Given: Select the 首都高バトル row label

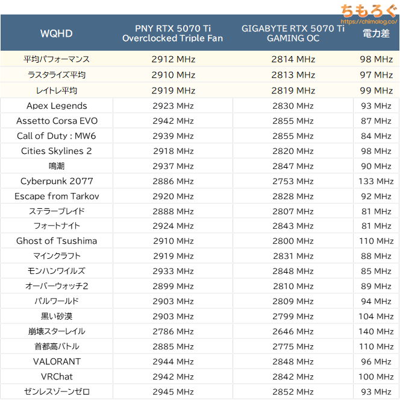Looking at the screenshot, I should 57,346.
